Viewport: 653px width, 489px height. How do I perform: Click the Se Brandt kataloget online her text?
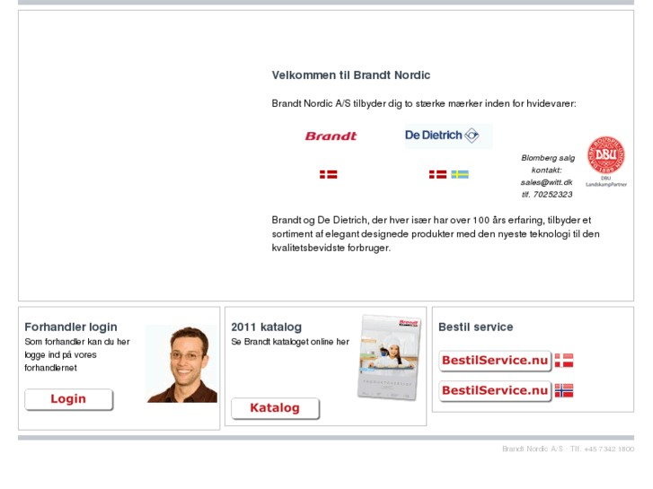290,342
